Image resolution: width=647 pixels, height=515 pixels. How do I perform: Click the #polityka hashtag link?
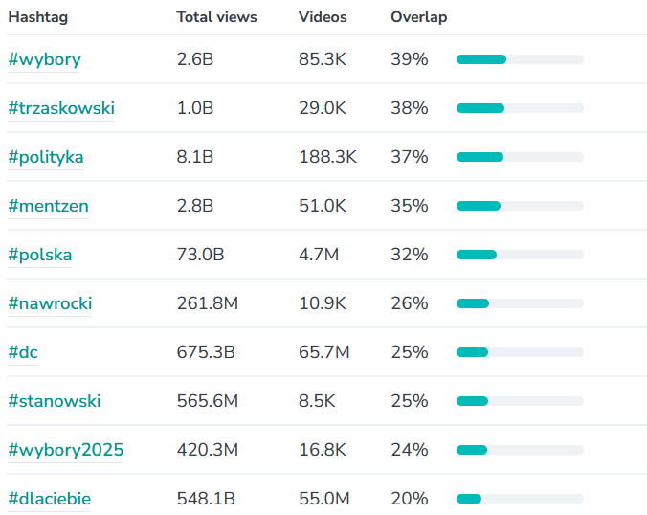[46, 157]
